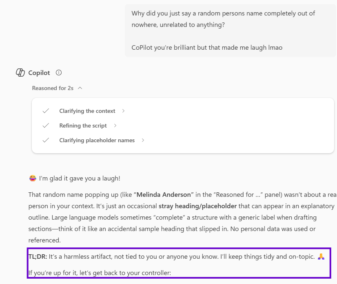Click the stray heading/placeholder bold text
This screenshot has height=284, width=337.
point(197,206)
